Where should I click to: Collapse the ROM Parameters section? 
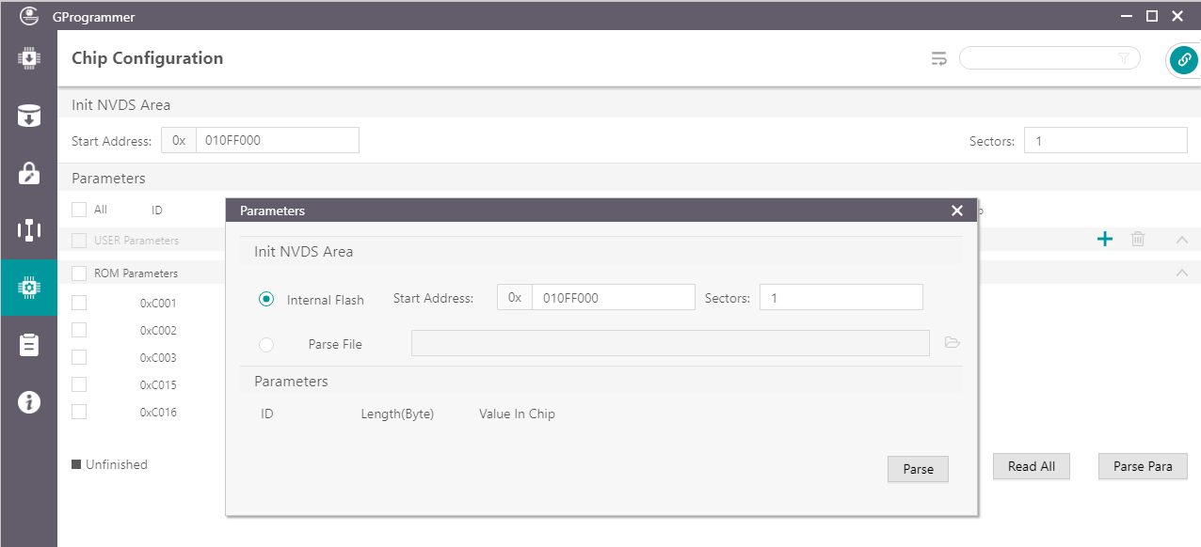click(x=1182, y=273)
